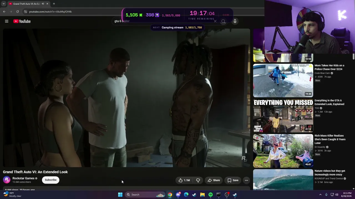Open the TGG channel
This screenshot has width=355, height=199.
point(317,108)
